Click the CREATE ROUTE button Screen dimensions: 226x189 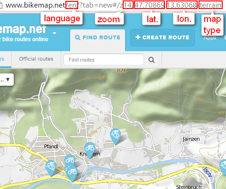tap(163, 37)
